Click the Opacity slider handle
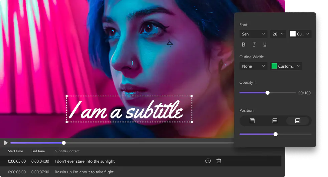Screen dimensions: 328x177 (267, 93)
